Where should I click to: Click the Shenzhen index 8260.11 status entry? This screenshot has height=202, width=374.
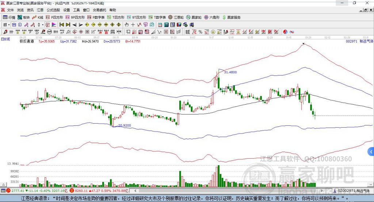(x=99, y=191)
